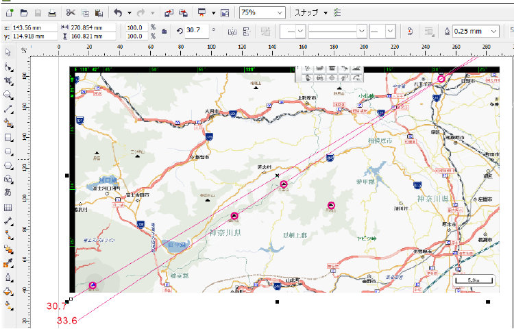Click the Import icon in the toolbar
The image size is (514, 329).
pyautogui.click(x=169, y=12)
